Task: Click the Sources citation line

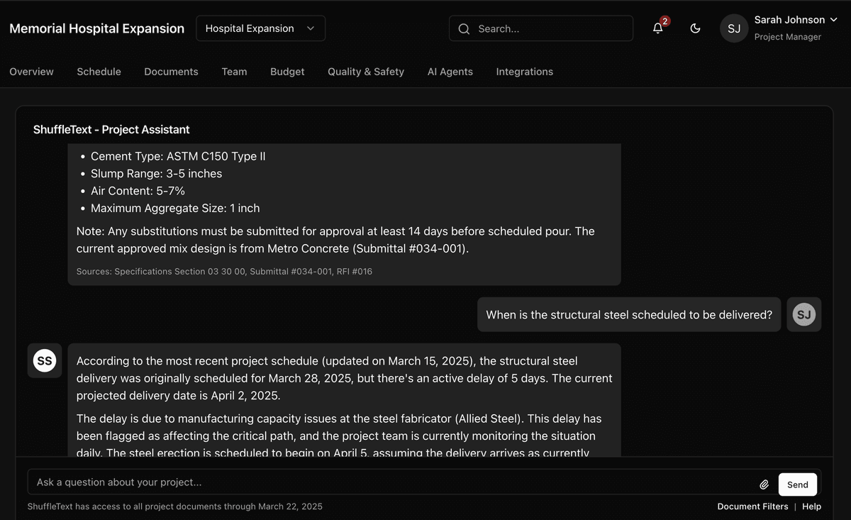Action: [224, 272]
